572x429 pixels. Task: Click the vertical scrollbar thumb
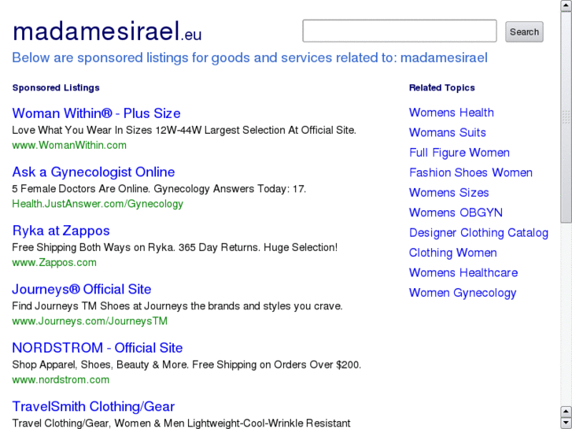[x=566, y=116]
